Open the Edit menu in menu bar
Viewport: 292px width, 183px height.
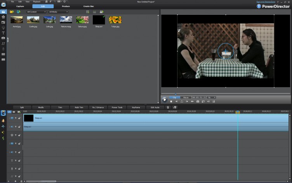coord(20,2)
